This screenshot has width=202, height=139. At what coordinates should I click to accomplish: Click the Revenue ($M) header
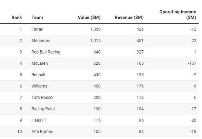click(129, 18)
